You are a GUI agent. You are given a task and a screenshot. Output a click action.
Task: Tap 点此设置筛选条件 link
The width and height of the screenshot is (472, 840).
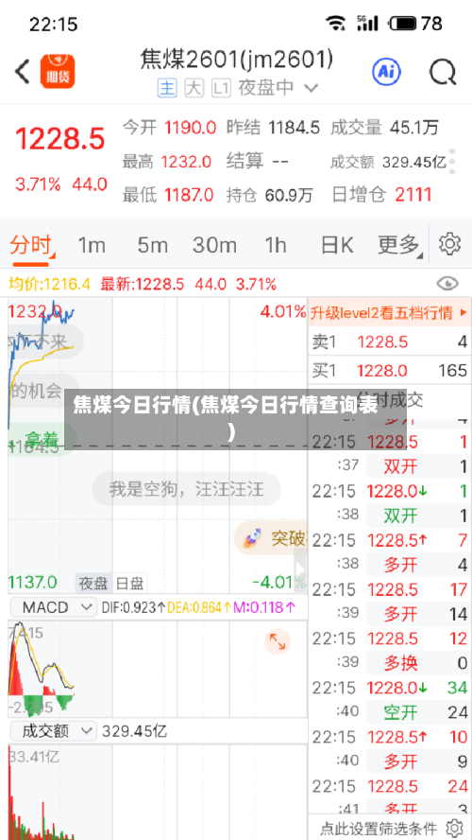pyautogui.click(x=379, y=829)
